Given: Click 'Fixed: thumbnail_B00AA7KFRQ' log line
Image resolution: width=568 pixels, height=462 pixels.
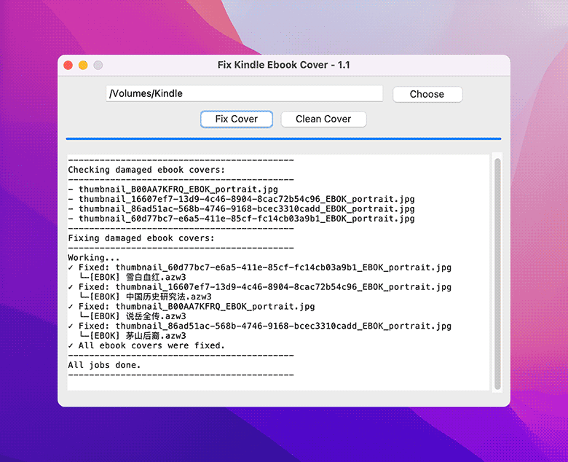Looking at the screenshot, I should pyautogui.click(x=192, y=307).
